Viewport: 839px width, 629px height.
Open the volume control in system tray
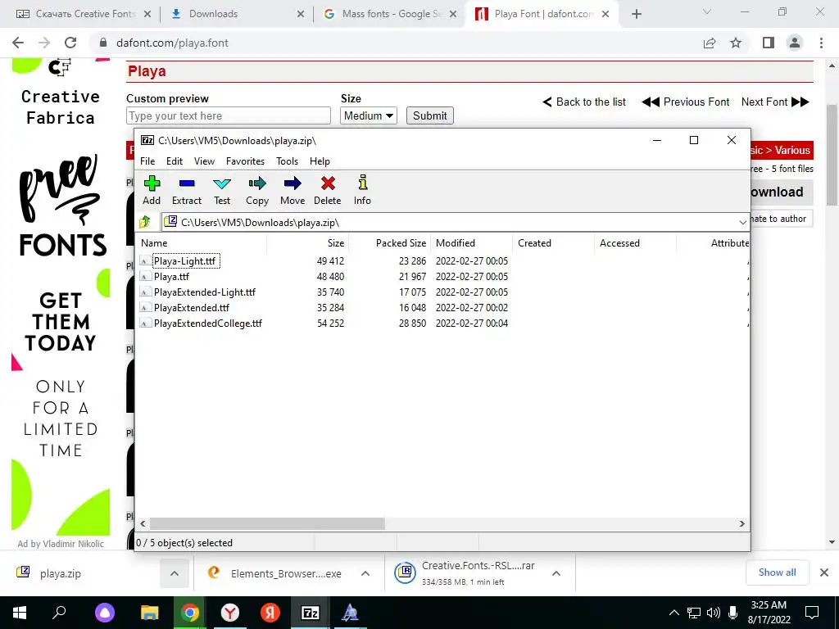(714, 613)
